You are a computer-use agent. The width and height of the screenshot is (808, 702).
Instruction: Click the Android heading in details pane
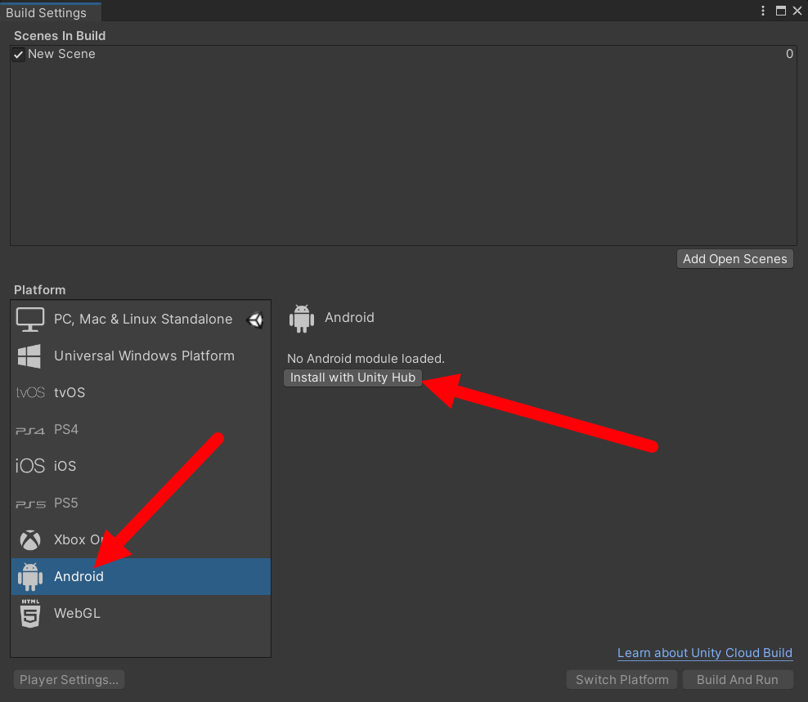(x=349, y=318)
